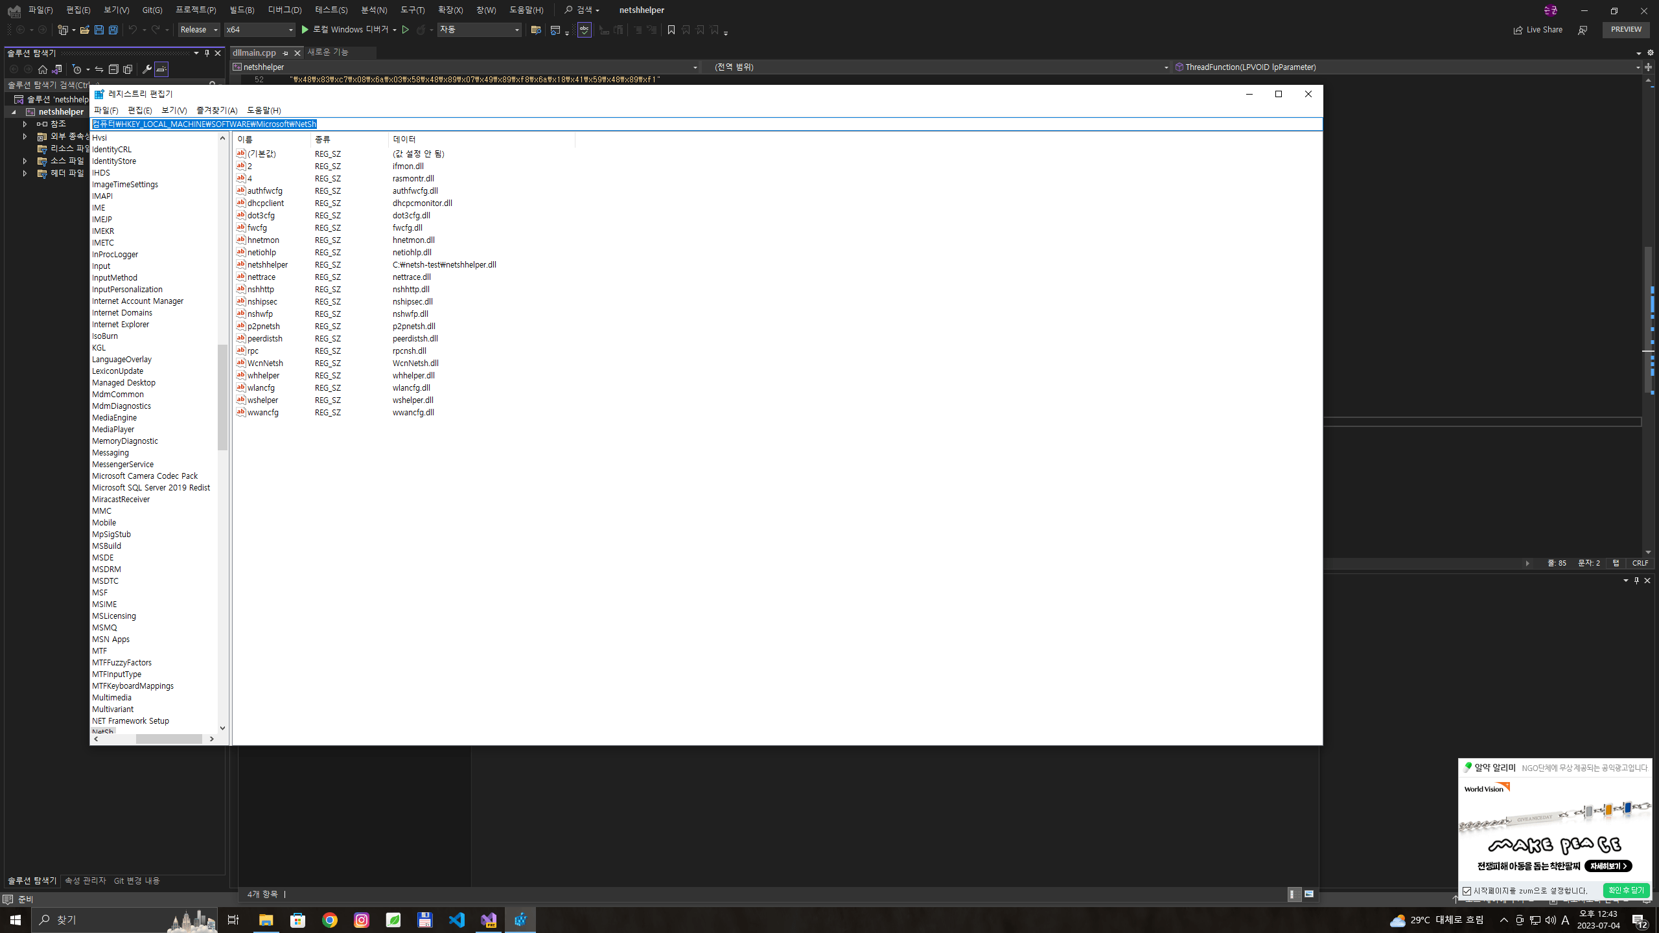Click the Home icon in Solution Explorer
1659x933 pixels.
coord(43,69)
